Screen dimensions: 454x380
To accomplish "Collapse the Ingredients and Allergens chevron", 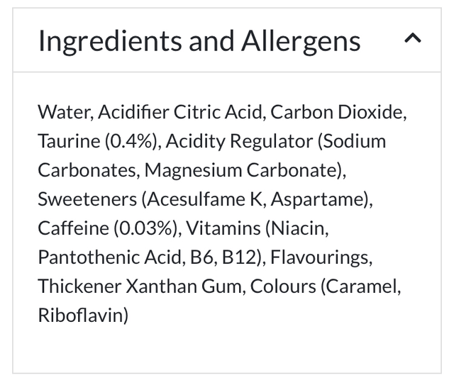I will [413, 40].
